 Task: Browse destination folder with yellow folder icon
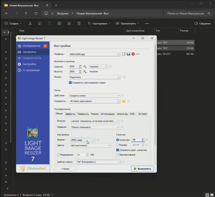pos(124,101)
